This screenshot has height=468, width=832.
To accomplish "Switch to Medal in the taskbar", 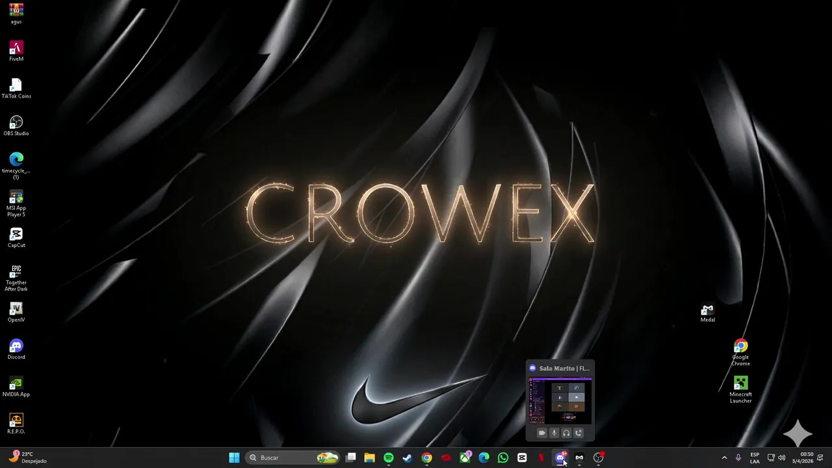I will (579, 458).
